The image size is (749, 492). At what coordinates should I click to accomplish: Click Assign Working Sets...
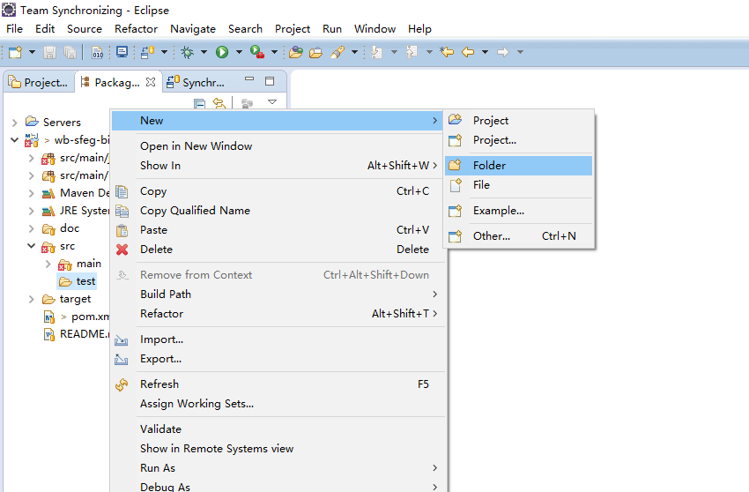277,404
